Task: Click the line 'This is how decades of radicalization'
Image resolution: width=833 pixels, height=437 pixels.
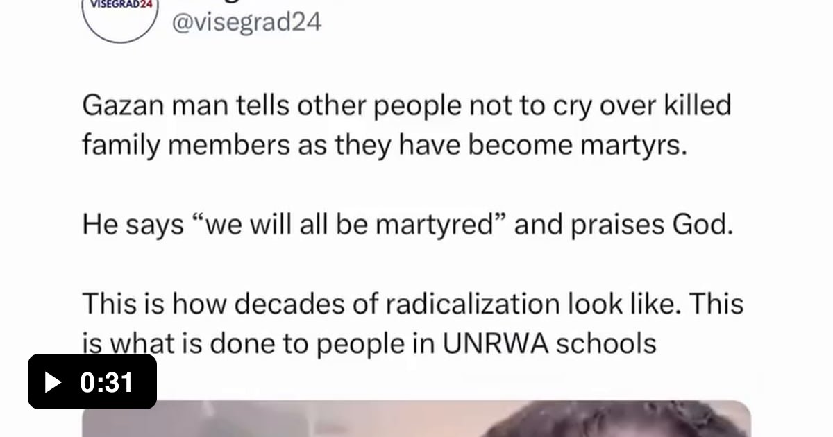Action: click(412, 304)
